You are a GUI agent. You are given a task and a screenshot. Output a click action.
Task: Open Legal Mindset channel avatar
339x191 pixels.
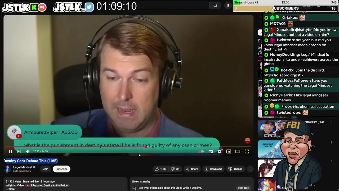click(x=7, y=169)
